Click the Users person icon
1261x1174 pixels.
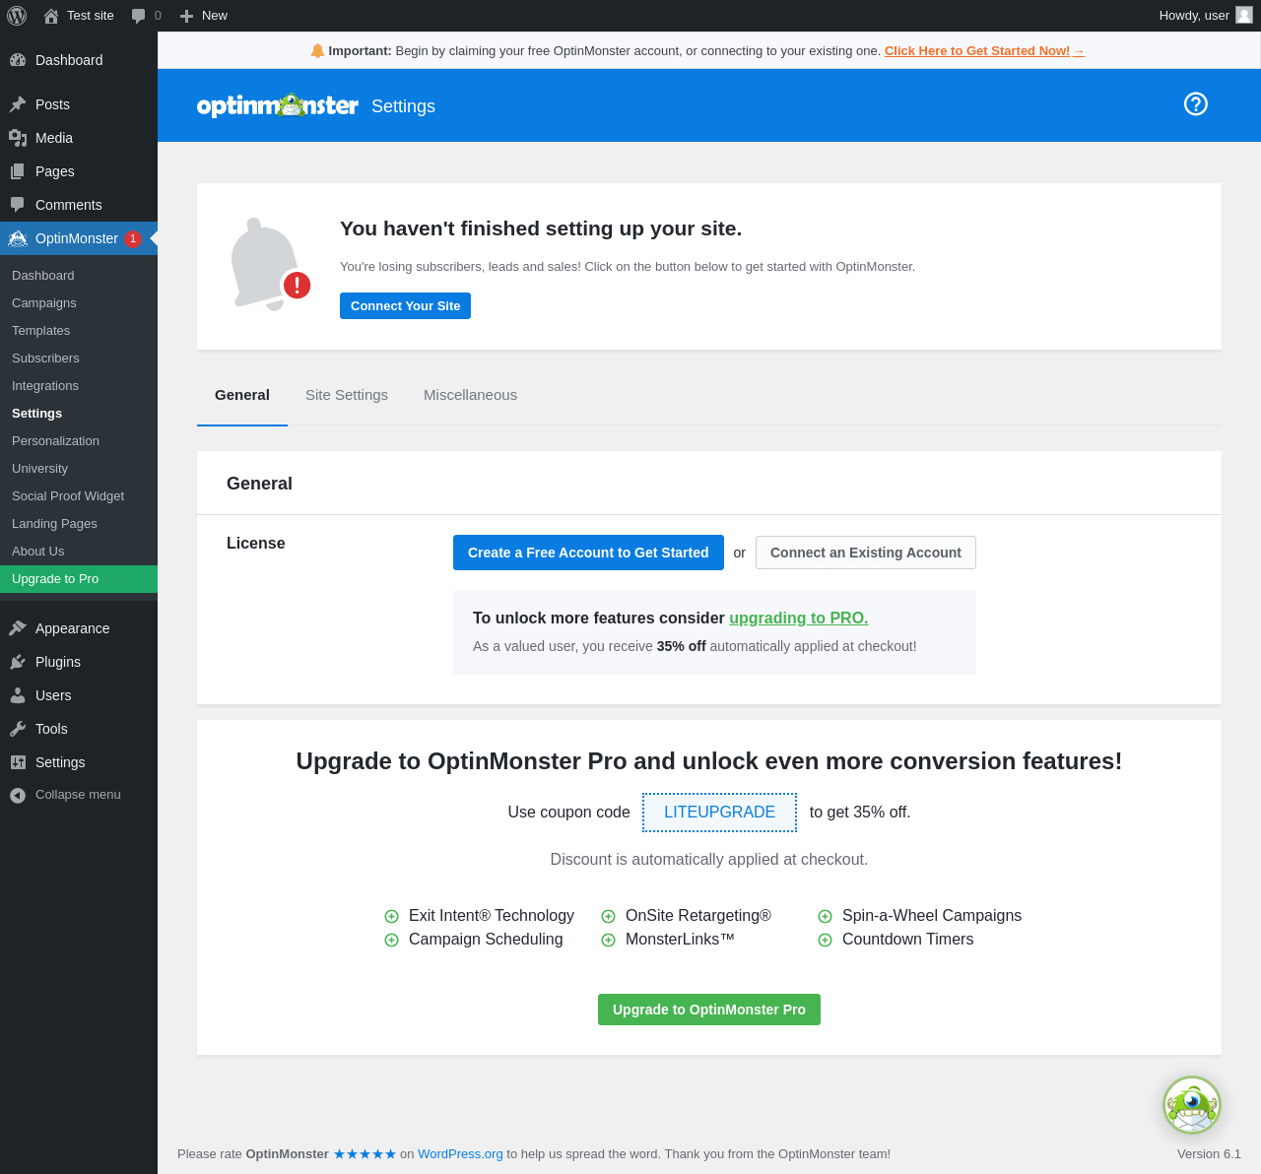[x=18, y=695]
